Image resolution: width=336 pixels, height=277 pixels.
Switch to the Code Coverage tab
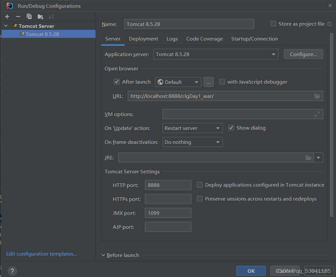tap(204, 39)
